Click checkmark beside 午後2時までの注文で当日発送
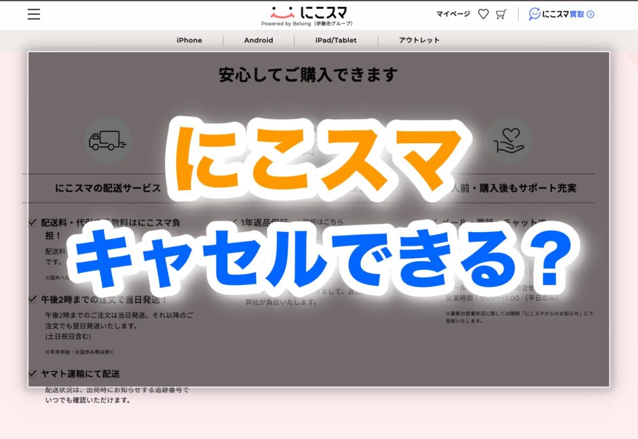 pyautogui.click(x=33, y=299)
